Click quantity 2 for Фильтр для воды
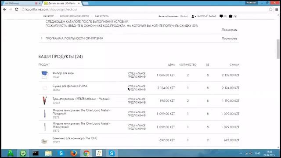Image resolution: width=281 pixels, height=158 pixels. click(188, 75)
